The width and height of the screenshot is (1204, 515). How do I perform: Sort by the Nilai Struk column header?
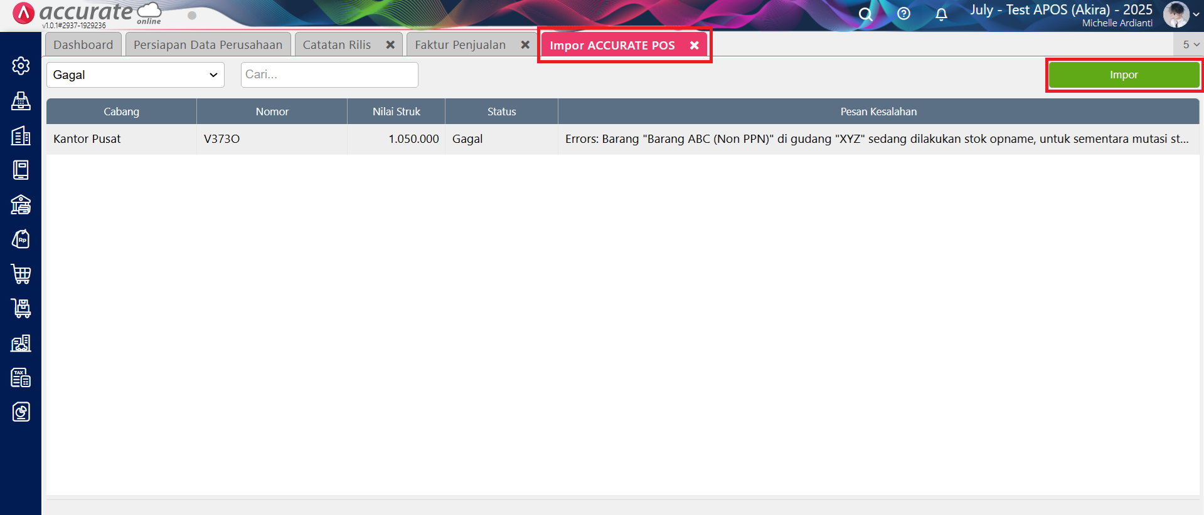tap(396, 112)
